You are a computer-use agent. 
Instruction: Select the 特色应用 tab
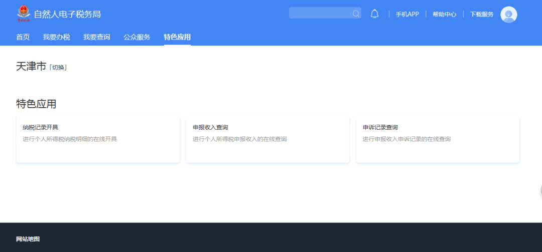pyautogui.click(x=177, y=37)
